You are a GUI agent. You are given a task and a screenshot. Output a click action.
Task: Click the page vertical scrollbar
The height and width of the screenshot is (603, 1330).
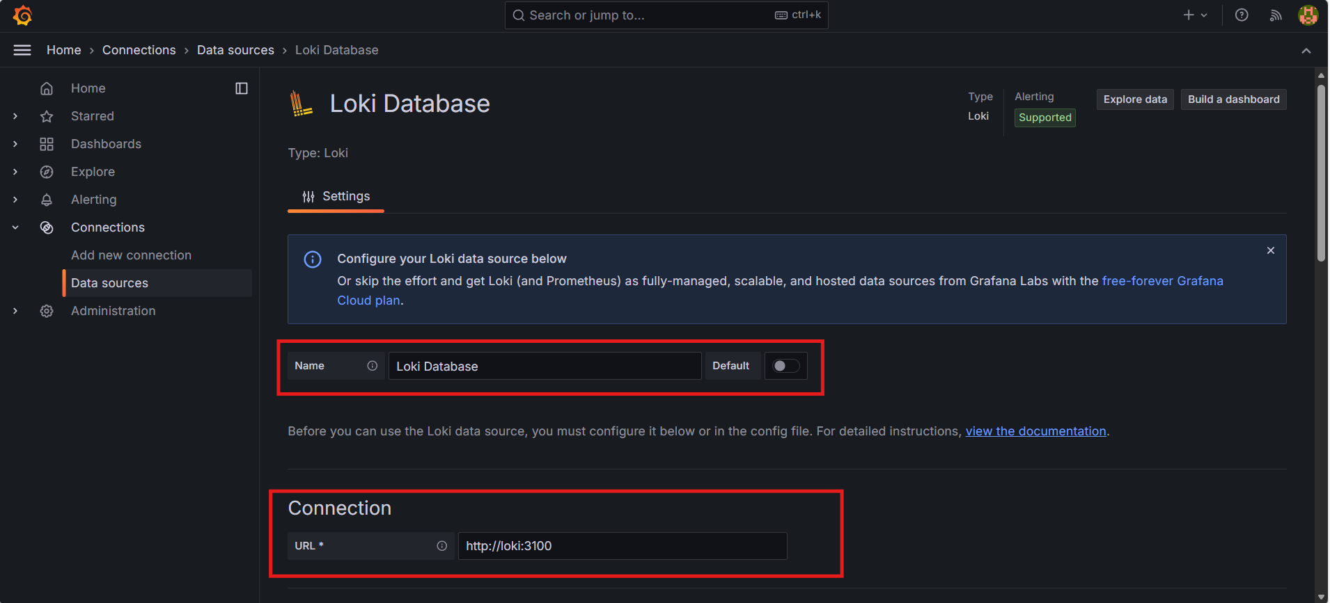(1321, 174)
